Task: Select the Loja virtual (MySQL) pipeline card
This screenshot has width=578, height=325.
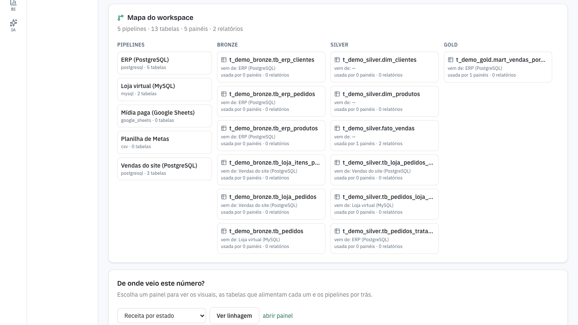Action: point(165,89)
